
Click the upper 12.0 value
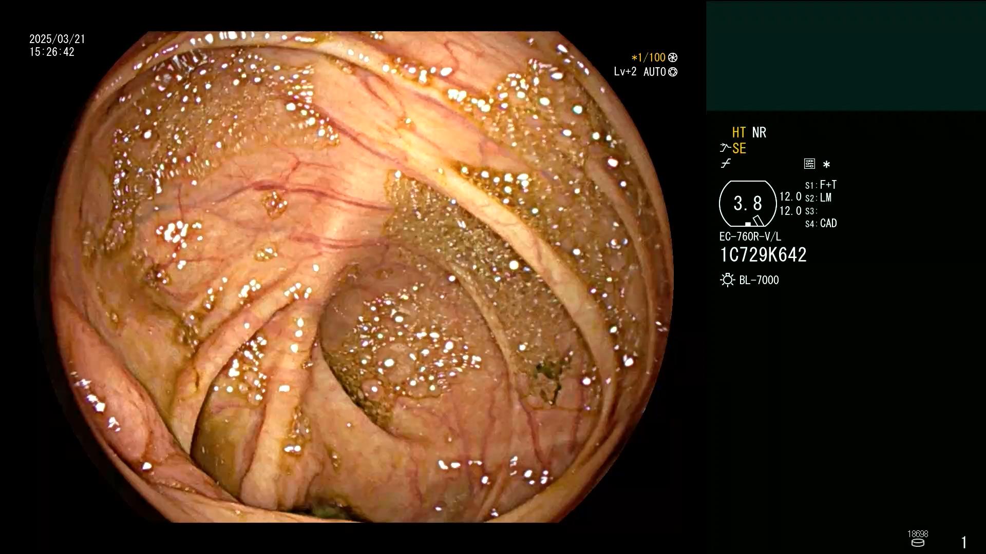[x=790, y=197]
